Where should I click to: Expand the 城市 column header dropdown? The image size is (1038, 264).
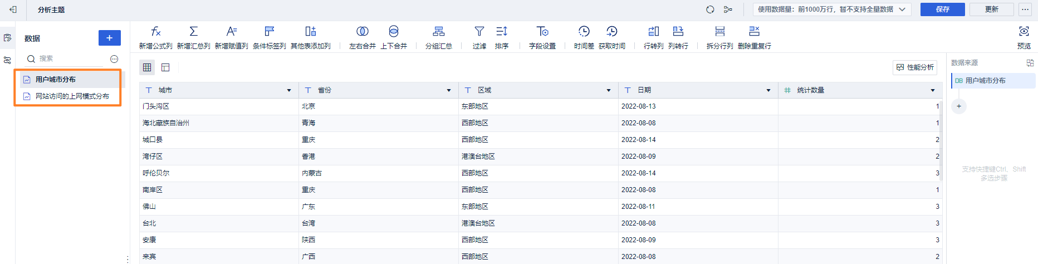point(289,90)
